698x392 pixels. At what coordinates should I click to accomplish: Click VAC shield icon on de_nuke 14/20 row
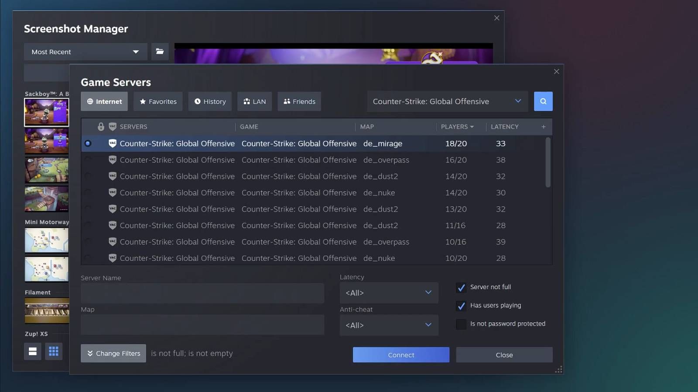click(x=113, y=193)
